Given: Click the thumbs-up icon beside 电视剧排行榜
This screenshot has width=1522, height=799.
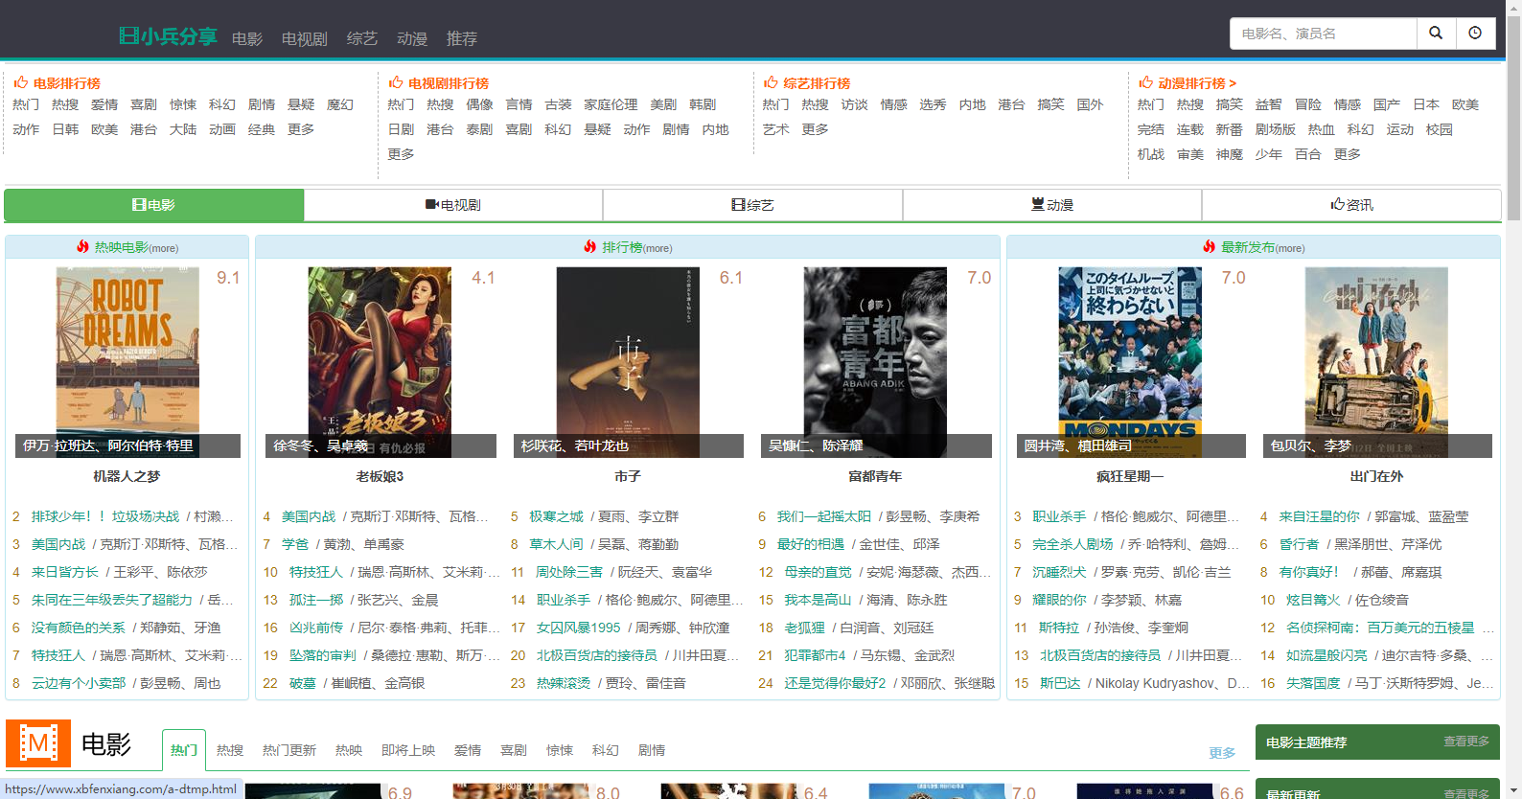Looking at the screenshot, I should [x=396, y=82].
